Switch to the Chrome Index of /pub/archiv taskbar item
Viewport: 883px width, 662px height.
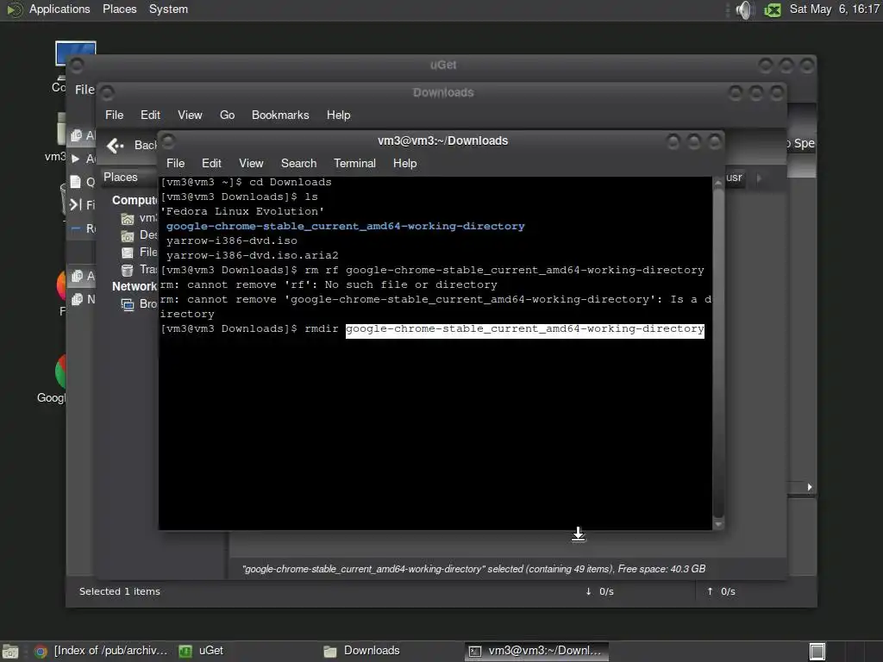(x=102, y=651)
